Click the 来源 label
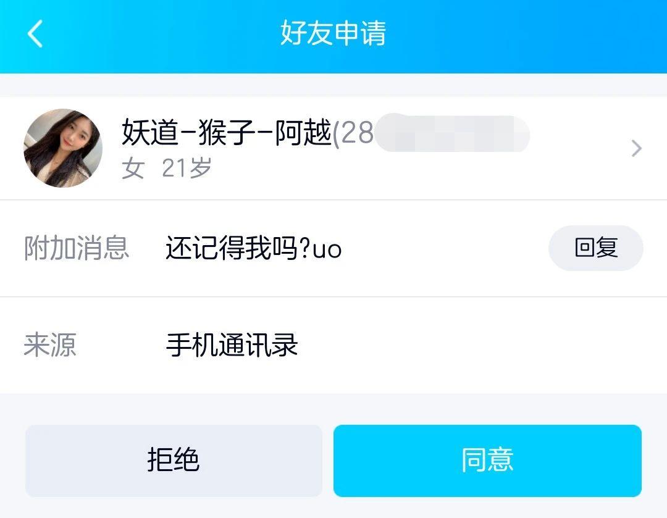This screenshot has width=667, height=518. pos(50,345)
